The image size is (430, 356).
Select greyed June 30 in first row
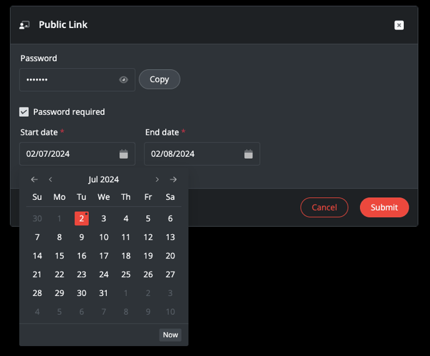pos(37,219)
